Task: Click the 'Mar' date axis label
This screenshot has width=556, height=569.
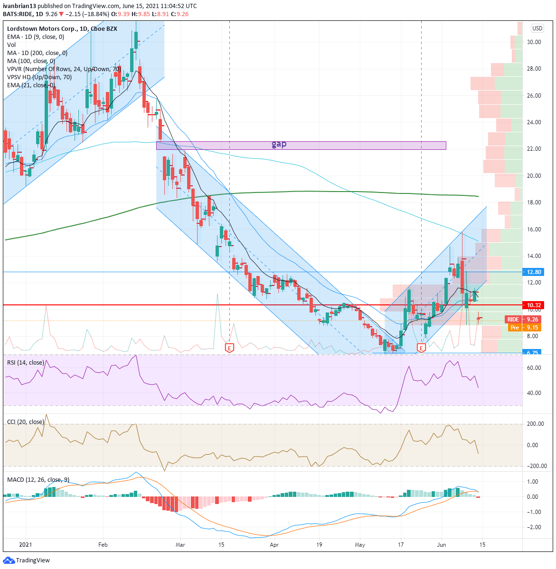Action: click(x=180, y=545)
